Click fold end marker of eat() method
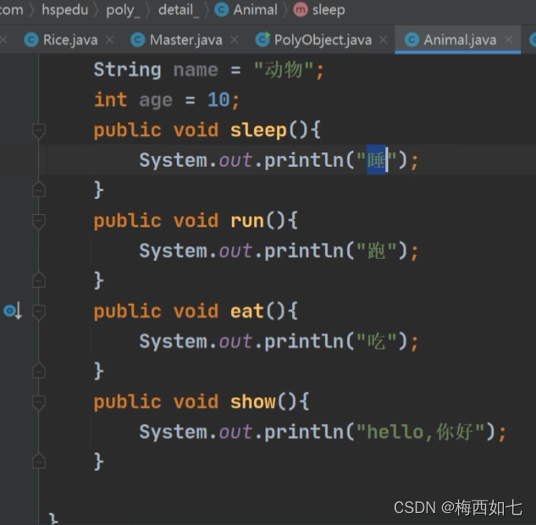This screenshot has height=525, width=536. (x=39, y=371)
